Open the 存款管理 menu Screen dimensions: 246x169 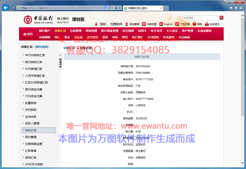(x=76, y=31)
